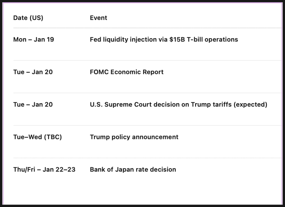Viewport: 285px width, 207px height.
Task: Click the Supreme Court decision on tariffs event
Action: coord(178,104)
